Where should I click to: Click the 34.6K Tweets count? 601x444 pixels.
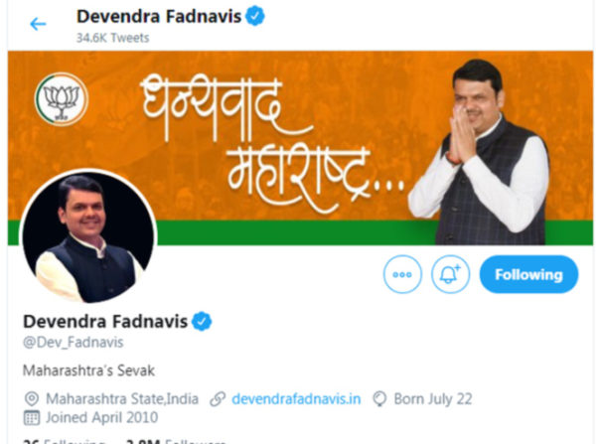112,38
